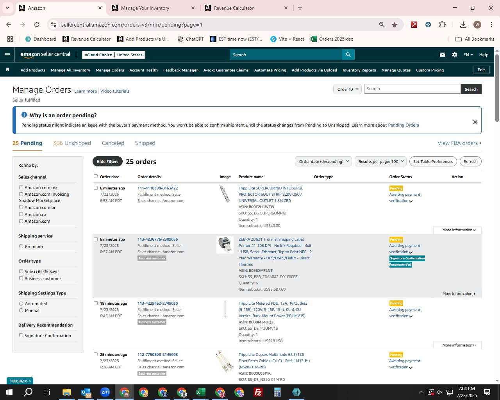This screenshot has height=400, width=500.
Task: Open order link 112-7750803-2145003
Action: pyautogui.click(x=157, y=355)
